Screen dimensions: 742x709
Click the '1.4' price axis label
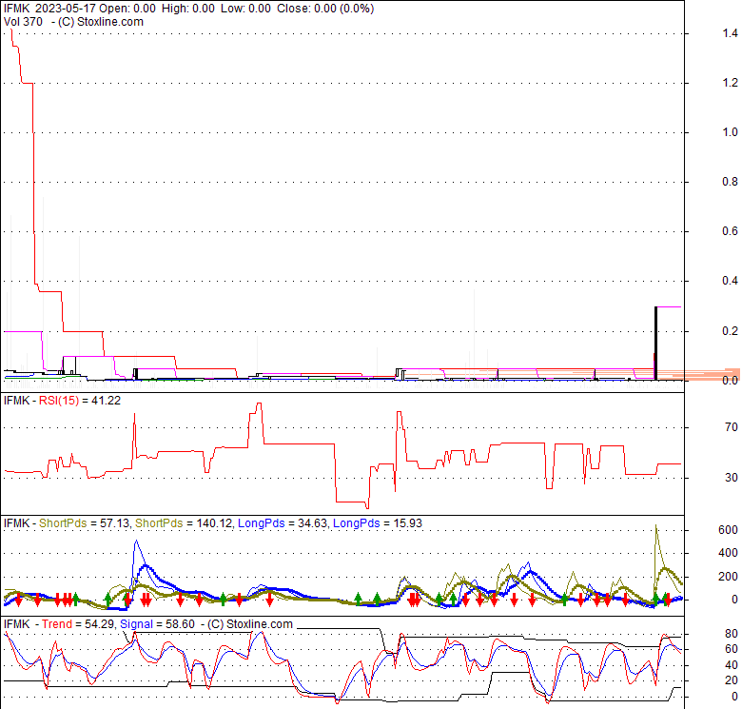(730, 33)
